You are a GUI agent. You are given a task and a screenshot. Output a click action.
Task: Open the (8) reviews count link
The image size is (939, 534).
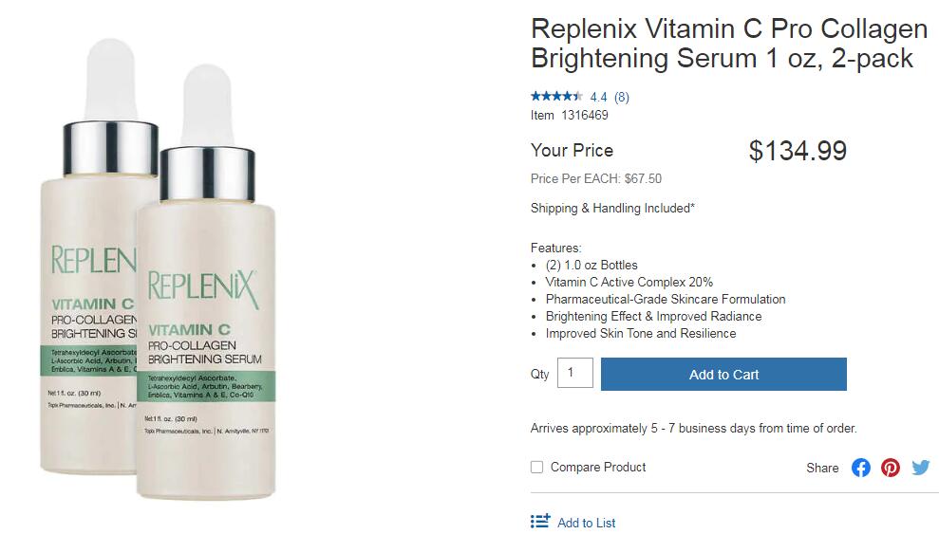click(622, 97)
